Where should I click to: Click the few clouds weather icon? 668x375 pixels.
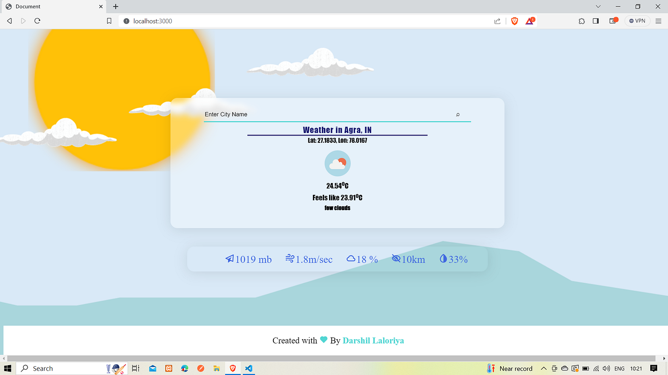[337, 163]
